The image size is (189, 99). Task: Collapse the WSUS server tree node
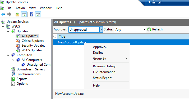(3, 26)
